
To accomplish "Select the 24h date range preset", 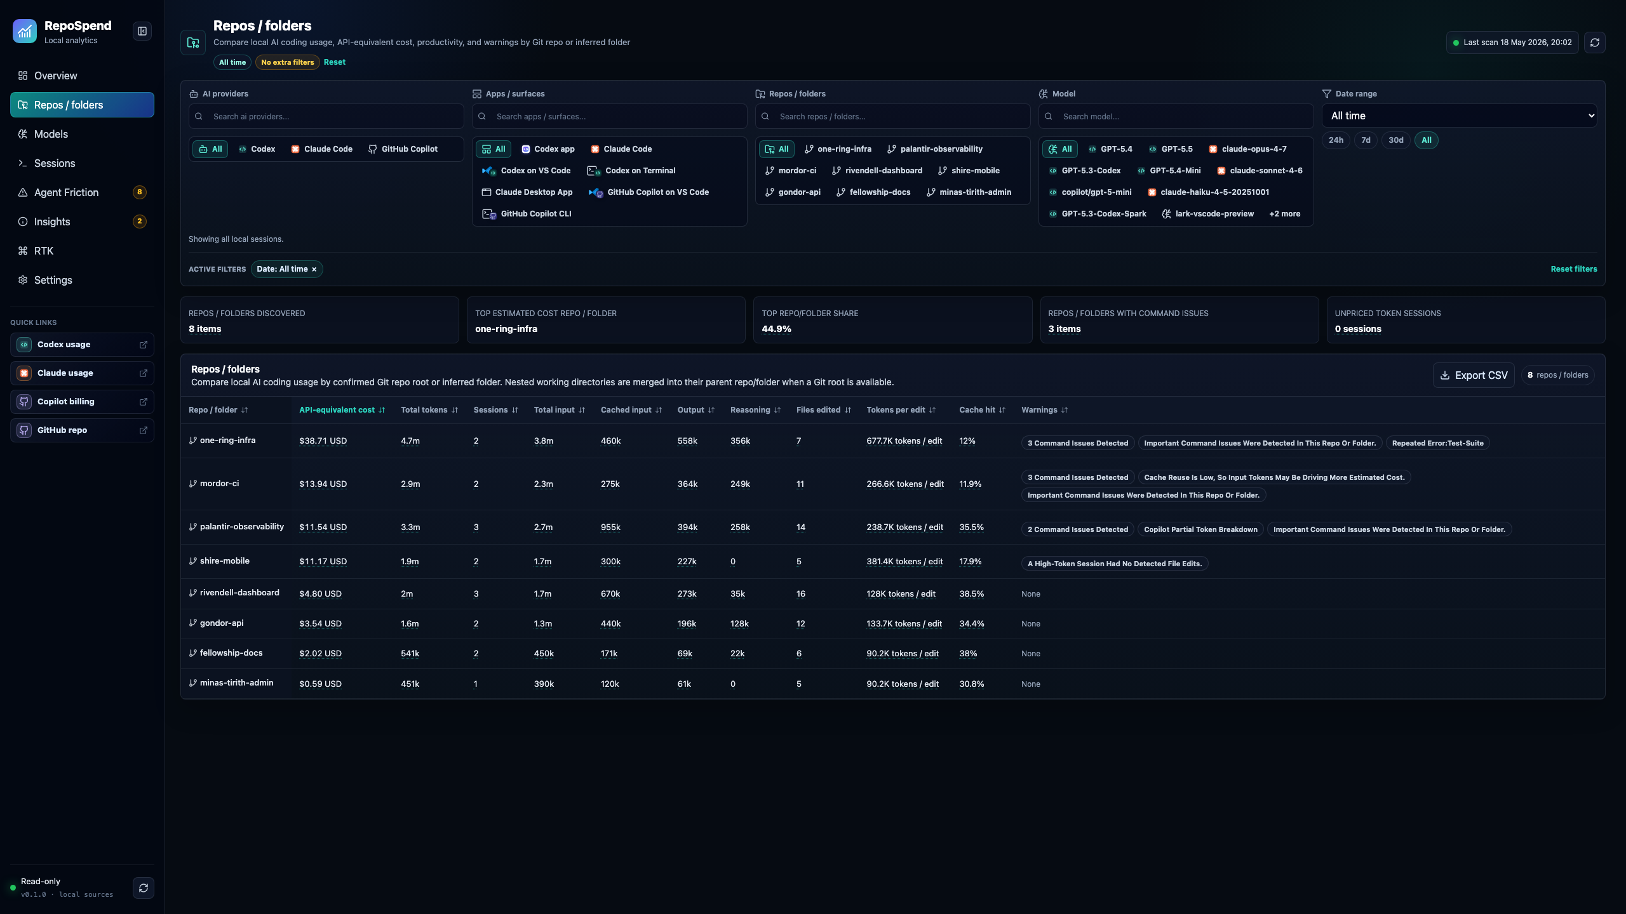I will pyautogui.click(x=1336, y=140).
